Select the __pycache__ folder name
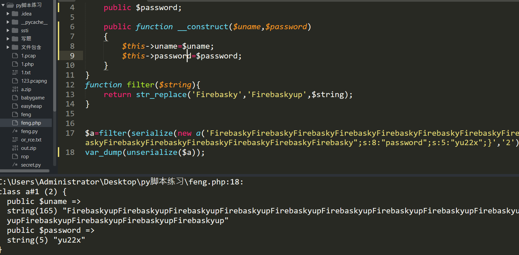The width and height of the screenshot is (519, 255). point(34,22)
